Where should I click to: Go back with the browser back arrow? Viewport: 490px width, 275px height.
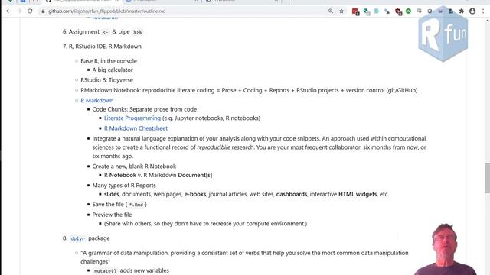click(x=8, y=11)
